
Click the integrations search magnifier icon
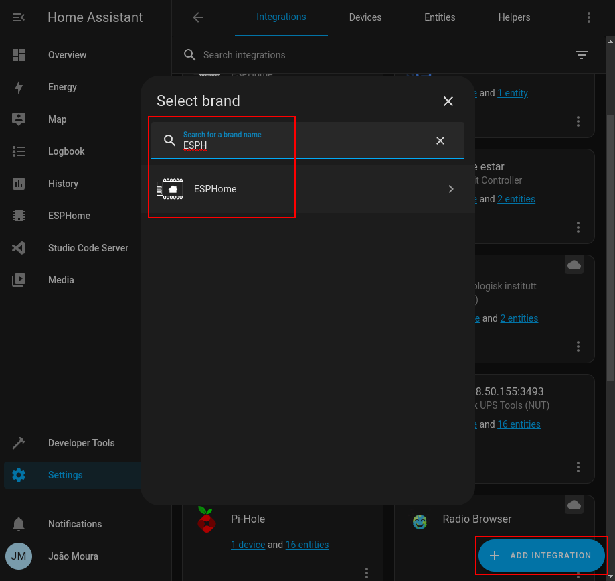pyautogui.click(x=190, y=54)
